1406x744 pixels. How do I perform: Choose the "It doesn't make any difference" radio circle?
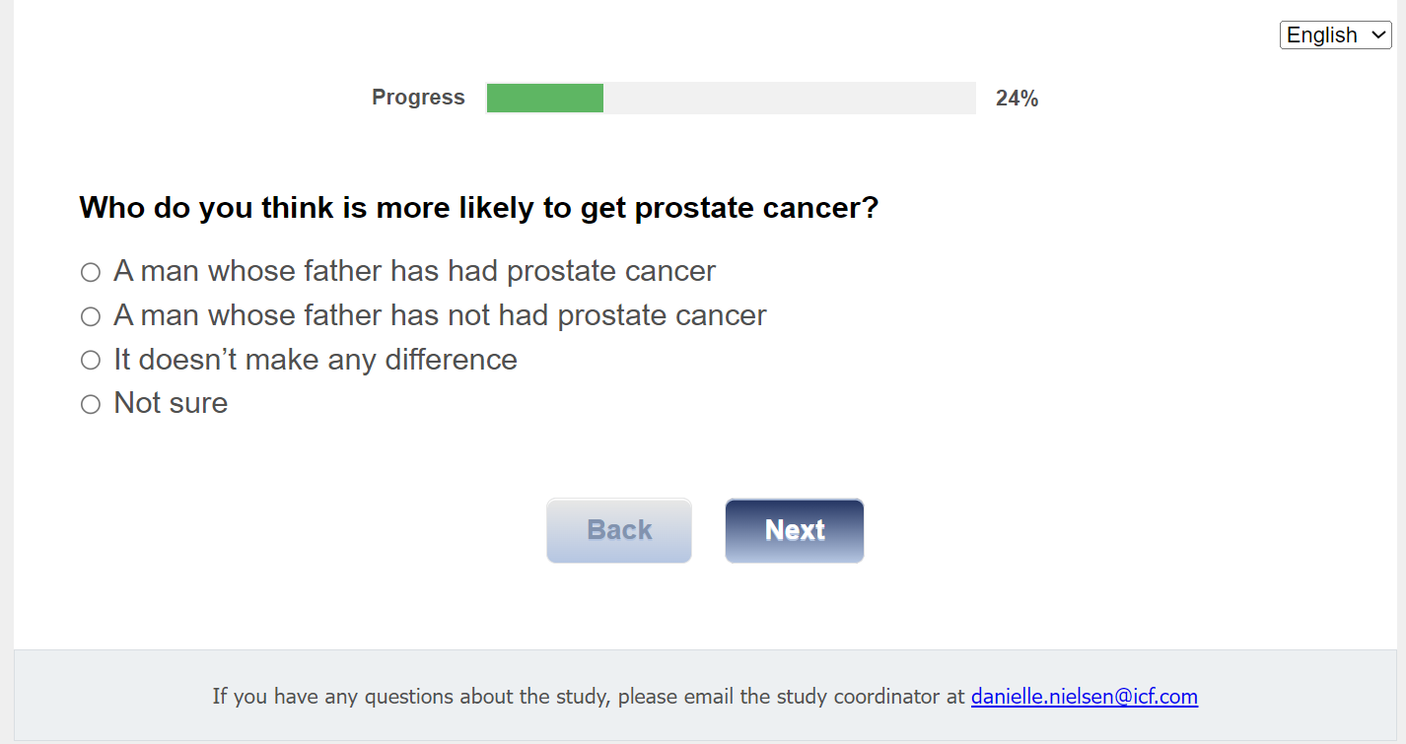click(91, 361)
